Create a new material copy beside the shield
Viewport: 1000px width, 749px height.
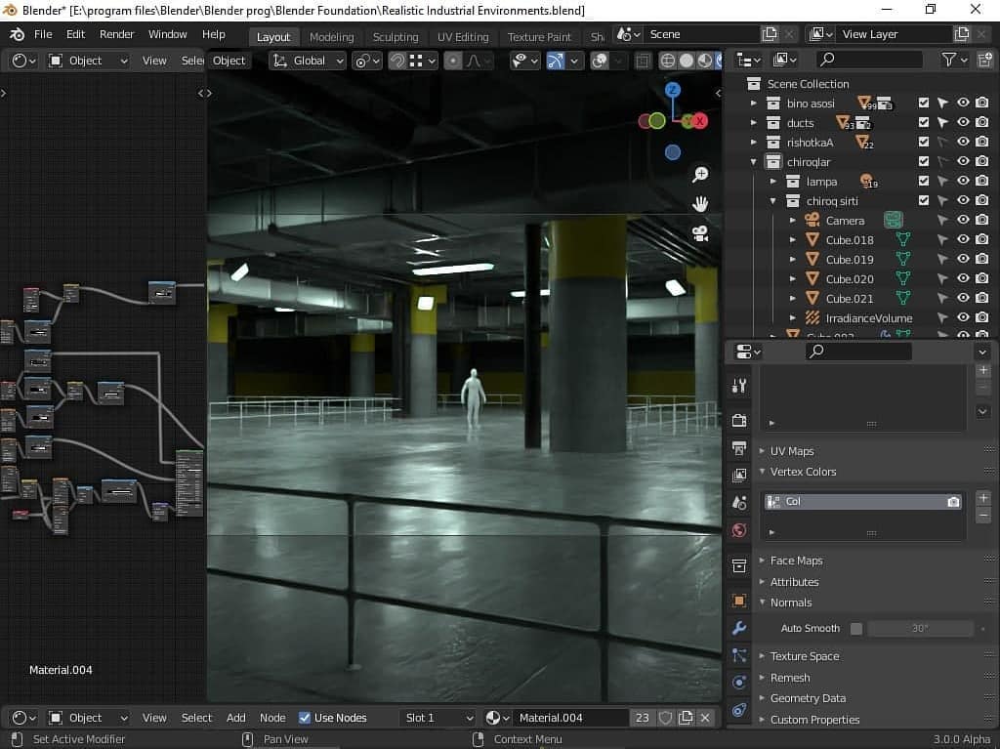tap(686, 718)
